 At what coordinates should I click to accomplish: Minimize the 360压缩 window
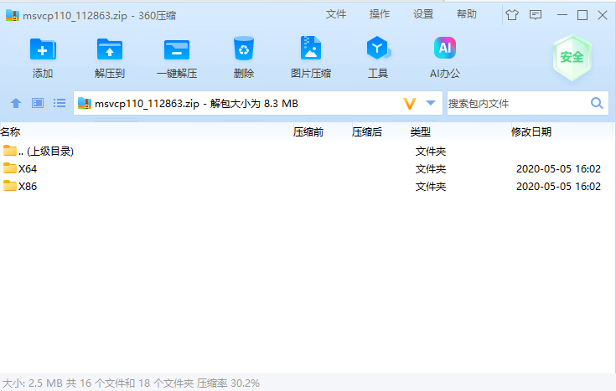[562, 15]
